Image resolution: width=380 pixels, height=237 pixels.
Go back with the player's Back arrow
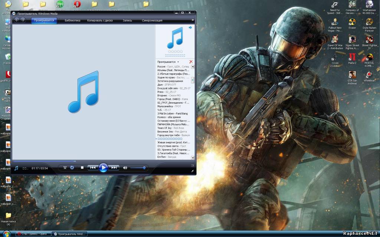point(17,20)
